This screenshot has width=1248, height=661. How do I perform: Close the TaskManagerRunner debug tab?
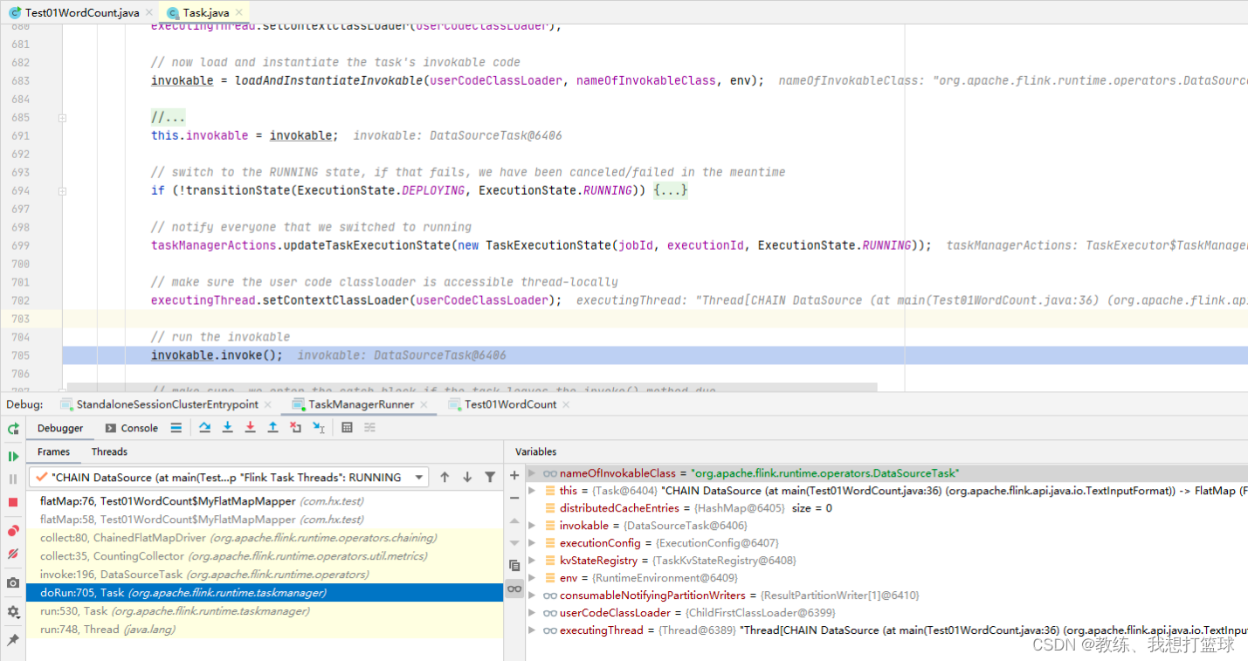coord(424,404)
